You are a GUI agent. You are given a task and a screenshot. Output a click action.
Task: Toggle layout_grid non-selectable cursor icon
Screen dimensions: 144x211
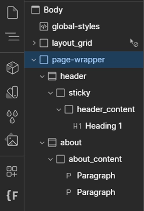(134, 43)
